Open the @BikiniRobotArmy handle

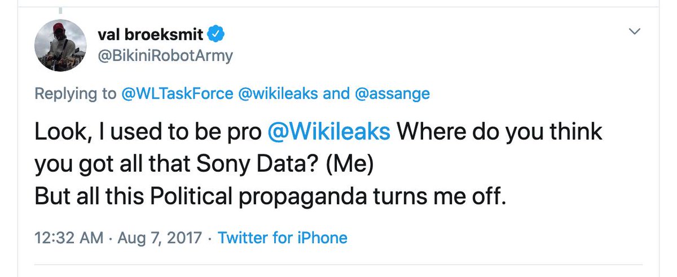point(165,56)
